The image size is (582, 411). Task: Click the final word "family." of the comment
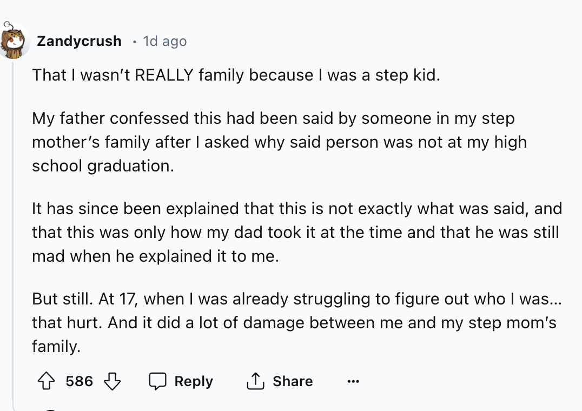[56, 347]
